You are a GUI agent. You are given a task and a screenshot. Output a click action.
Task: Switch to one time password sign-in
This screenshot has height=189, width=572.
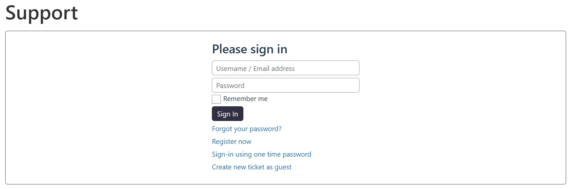click(261, 154)
